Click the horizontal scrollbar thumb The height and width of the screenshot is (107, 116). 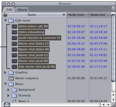click(x=7, y=105)
